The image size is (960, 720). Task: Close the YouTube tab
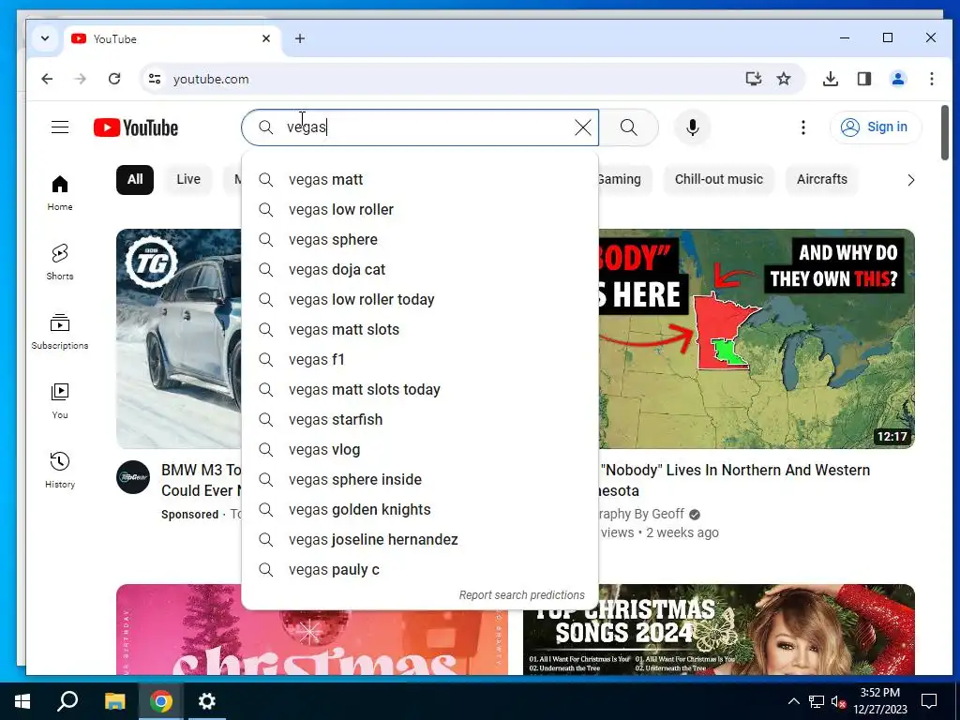pos(265,38)
